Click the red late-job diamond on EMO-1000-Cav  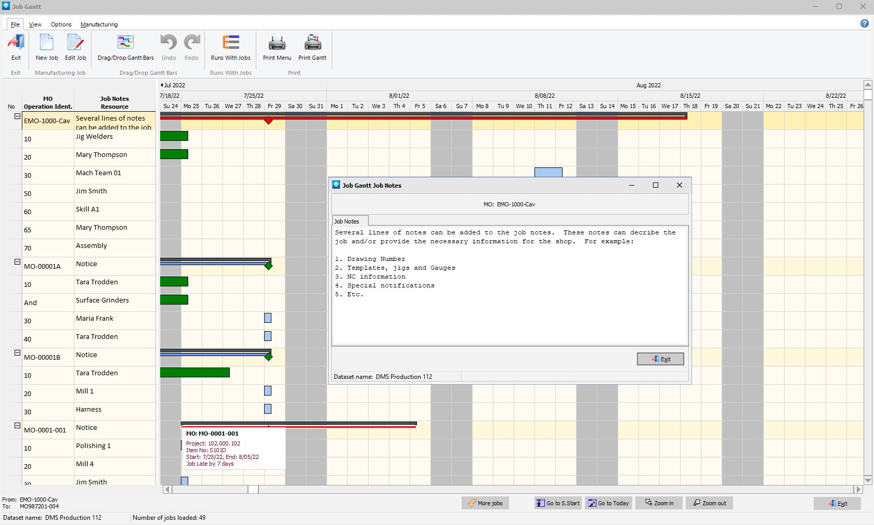tap(268, 121)
